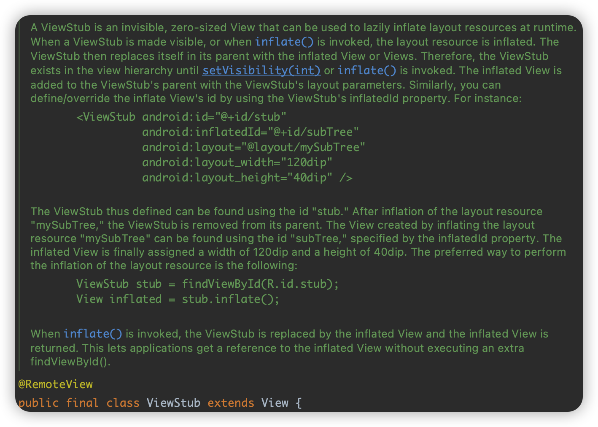This screenshot has height=427, width=598.
Task: Click the android:layout_height="40dip" line
Action: pyautogui.click(x=247, y=178)
